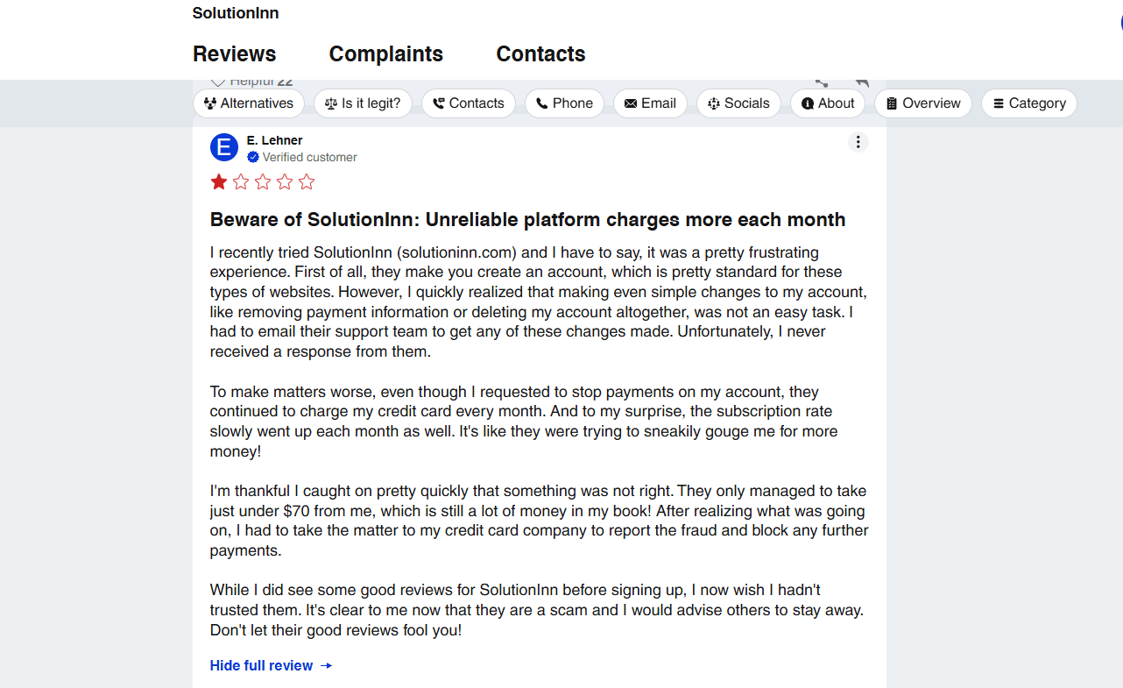Select the Phone chip
Screen dimensions: 1123x688
coord(564,103)
